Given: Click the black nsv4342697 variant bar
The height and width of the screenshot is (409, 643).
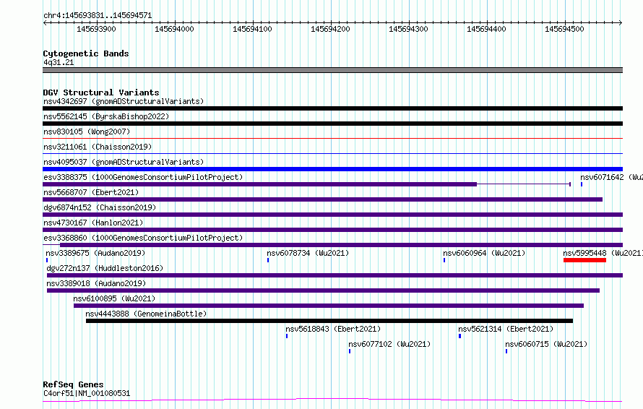Looking at the screenshot, I should point(332,108).
